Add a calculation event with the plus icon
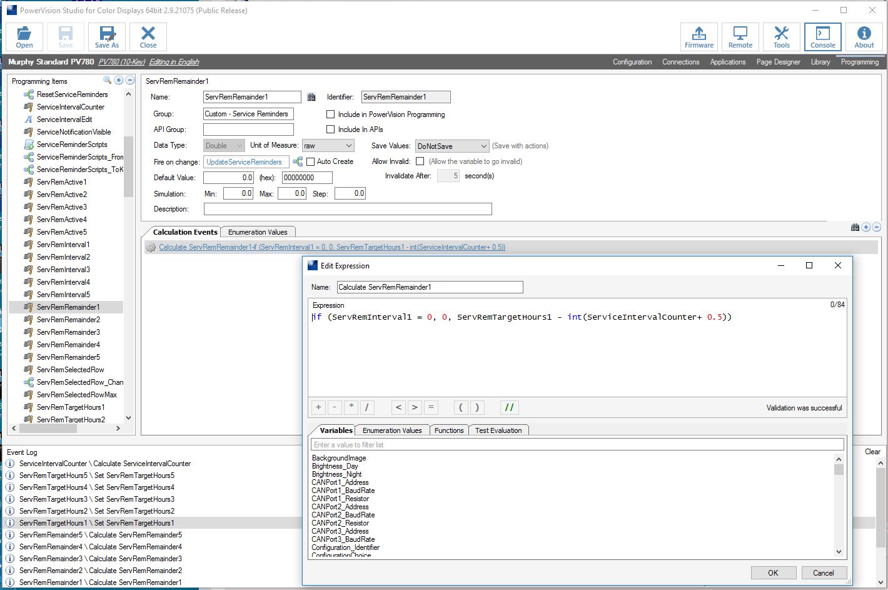Viewport: 888px width, 590px height. [866, 227]
